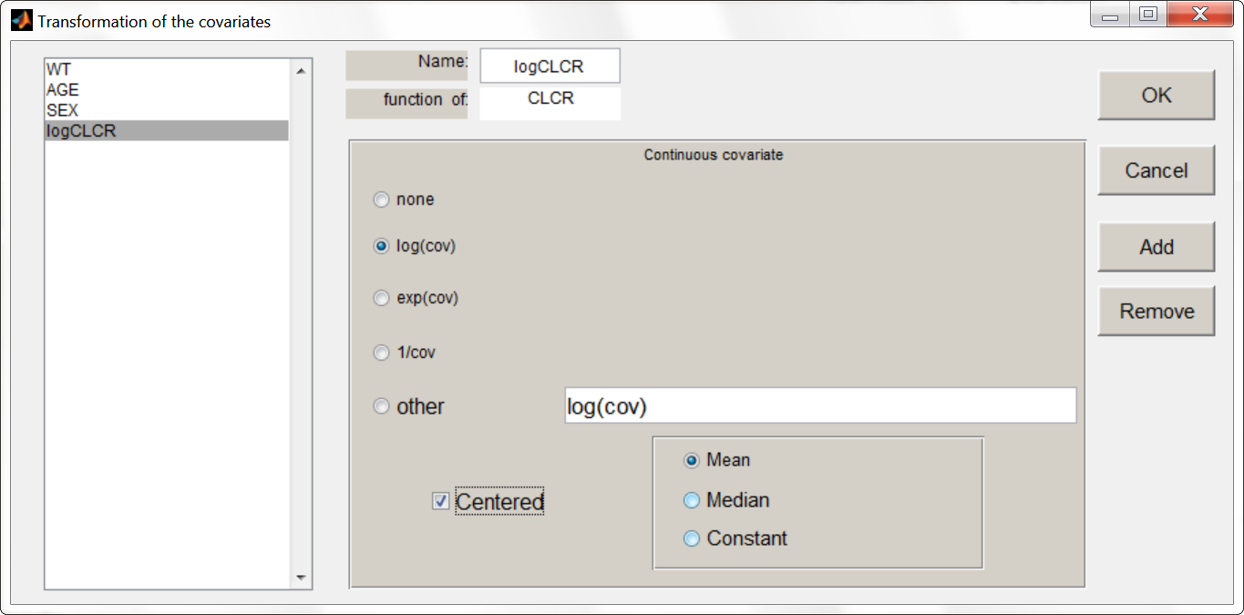Switch centering to Median

(x=692, y=500)
